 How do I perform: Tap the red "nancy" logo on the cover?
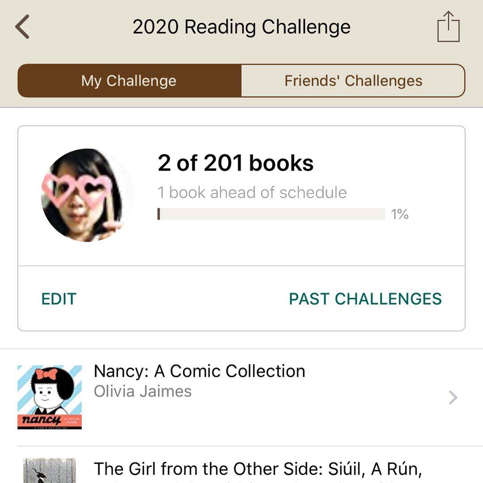click(x=42, y=420)
